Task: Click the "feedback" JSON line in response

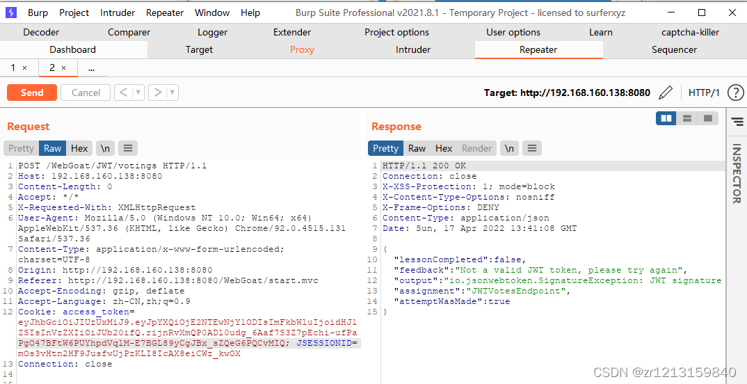Action: [540, 270]
